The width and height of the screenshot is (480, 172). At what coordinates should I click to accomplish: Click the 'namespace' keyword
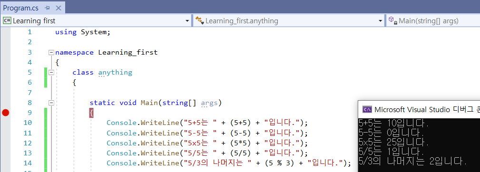click(74, 52)
